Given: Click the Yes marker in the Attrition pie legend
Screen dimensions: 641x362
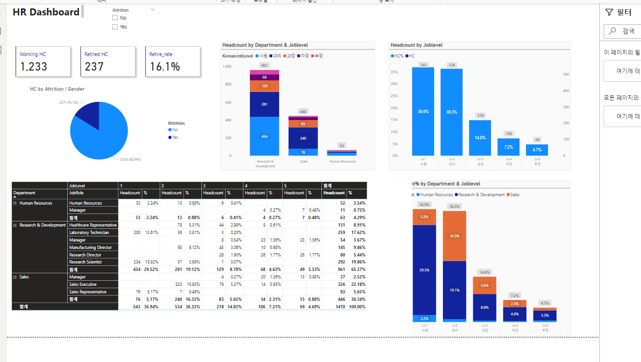Looking at the screenshot, I should tap(170, 137).
